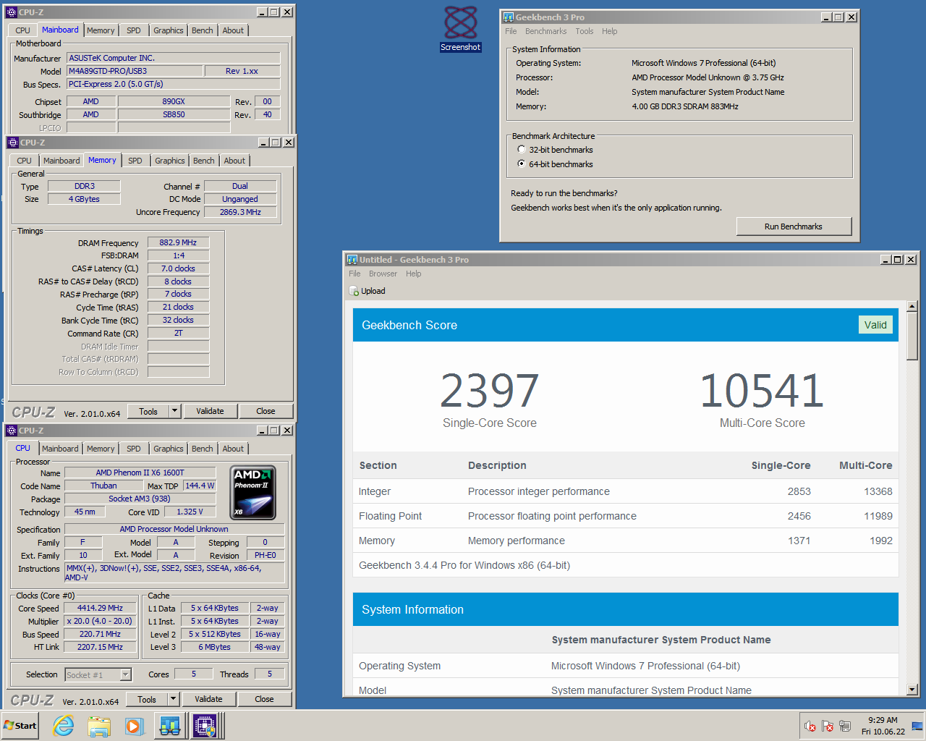Switch to Bench tab in Processor CPU-Z window
Screen dimensions: 926x741
pos(203,449)
